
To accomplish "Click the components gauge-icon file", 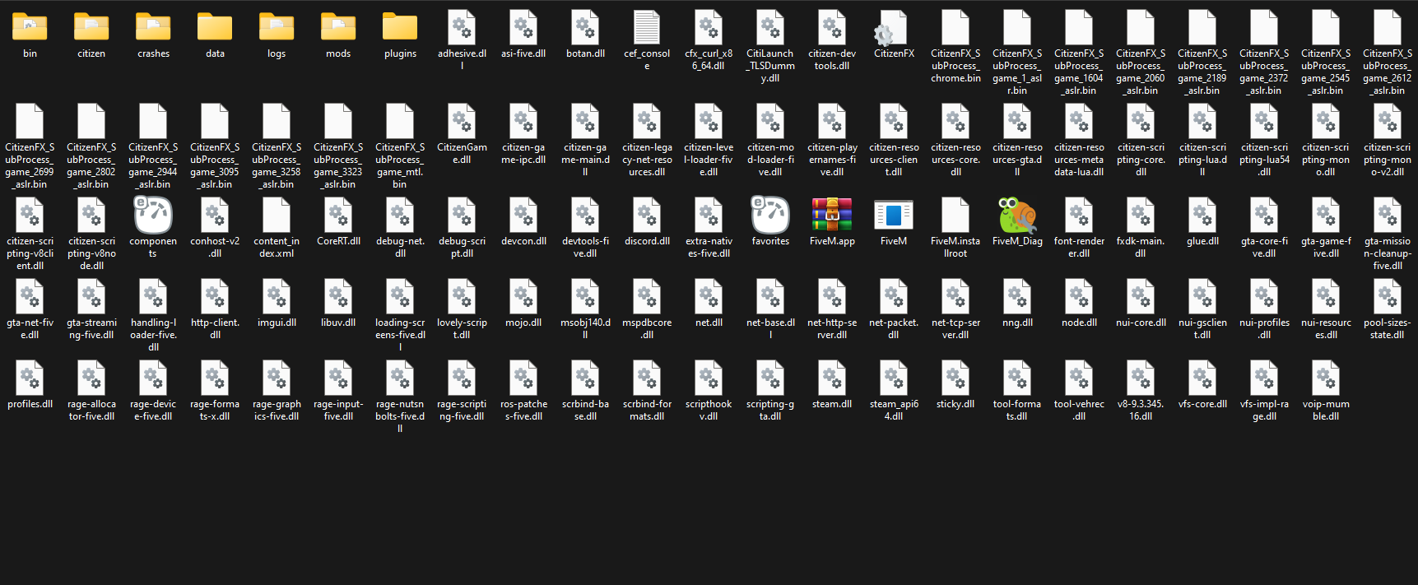I will tap(153, 215).
